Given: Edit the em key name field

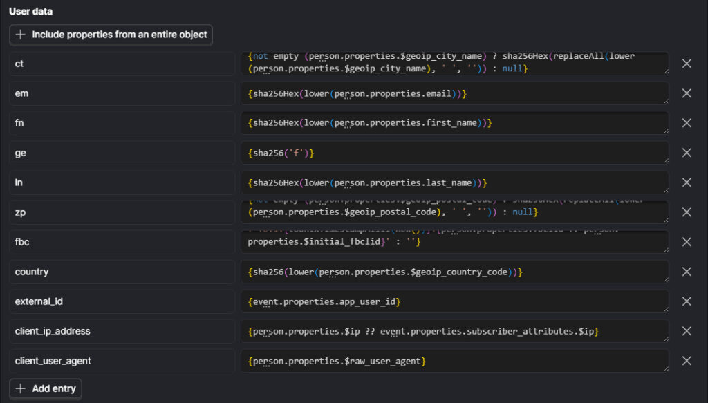Looking at the screenshot, I should [x=122, y=93].
